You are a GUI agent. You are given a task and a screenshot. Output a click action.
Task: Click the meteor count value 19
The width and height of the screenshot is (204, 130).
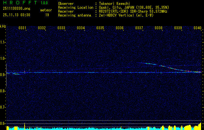47,15
